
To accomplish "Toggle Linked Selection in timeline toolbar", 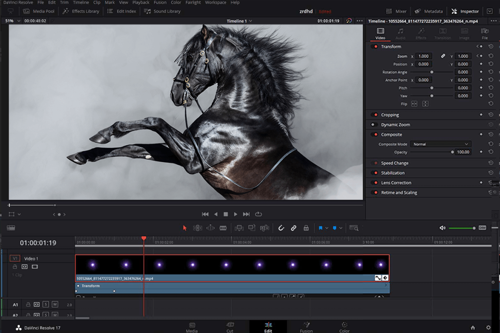I will 293,228.
